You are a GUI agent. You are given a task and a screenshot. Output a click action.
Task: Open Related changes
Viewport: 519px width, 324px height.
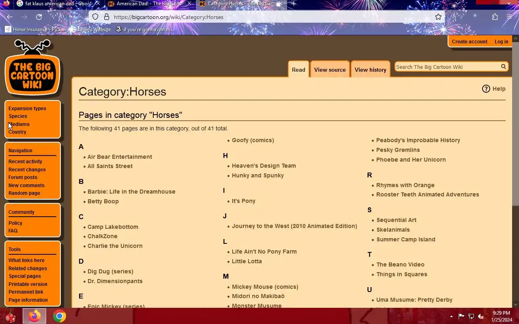pos(28,269)
